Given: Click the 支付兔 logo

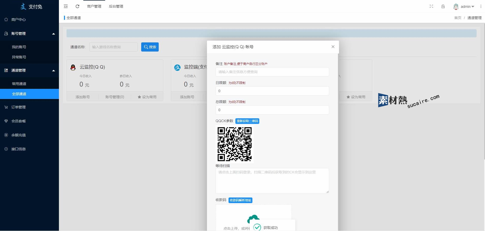Looking at the screenshot, I should point(31,7).
